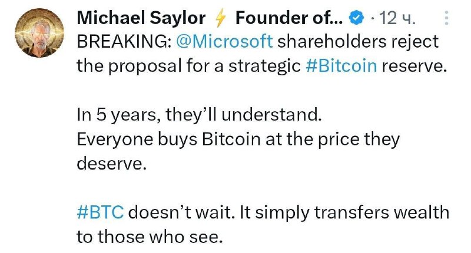Open the @Microsoft mention link

(224, 41)
